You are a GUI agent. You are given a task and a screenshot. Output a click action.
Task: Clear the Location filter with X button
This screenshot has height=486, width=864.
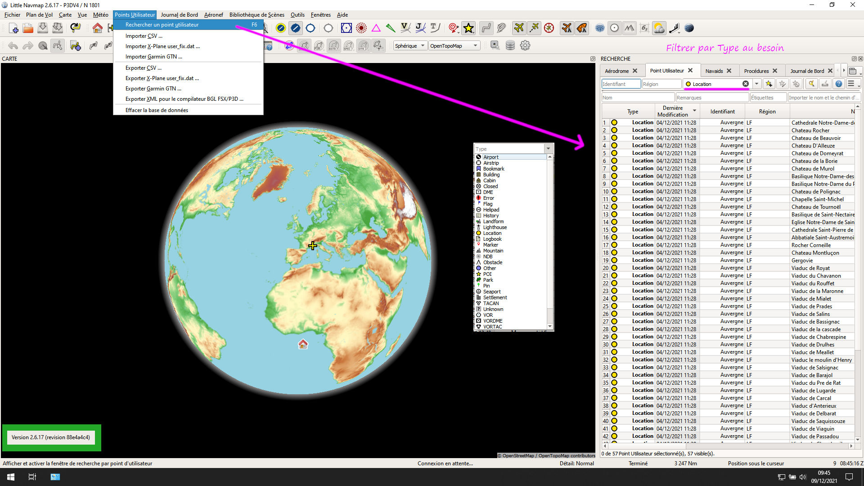coord(746,84)
